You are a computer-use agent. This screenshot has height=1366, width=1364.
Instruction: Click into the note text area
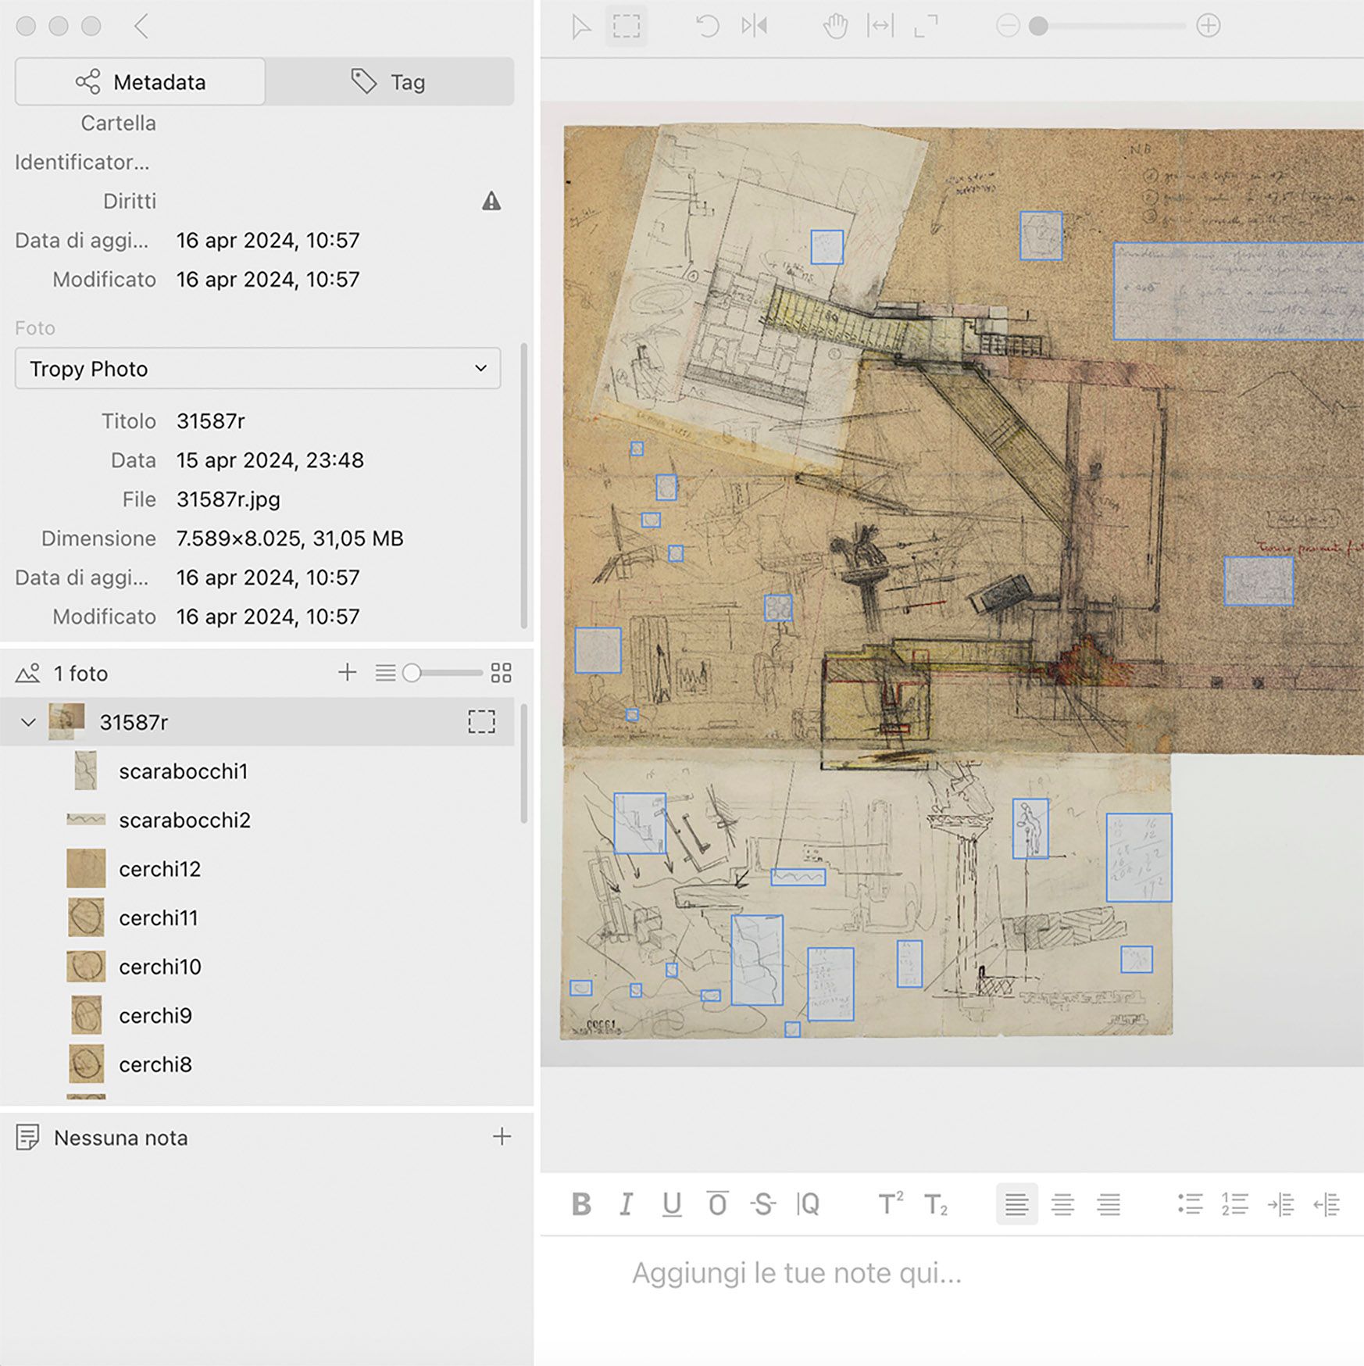point(952,1300)
